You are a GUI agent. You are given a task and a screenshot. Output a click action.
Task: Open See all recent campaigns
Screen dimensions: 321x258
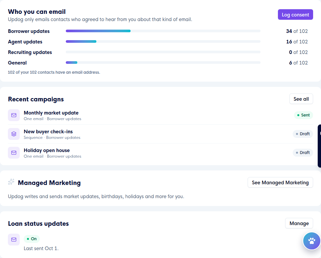pyautogui.click(x=301, y=99)
